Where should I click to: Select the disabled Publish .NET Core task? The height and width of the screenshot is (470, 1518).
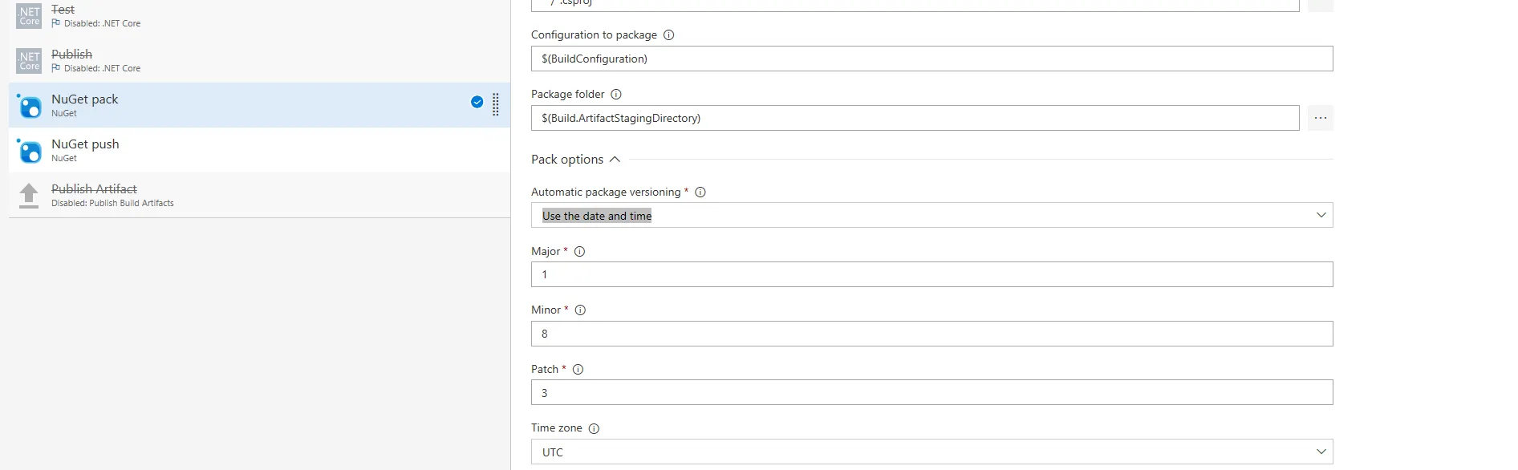point(241,60)
